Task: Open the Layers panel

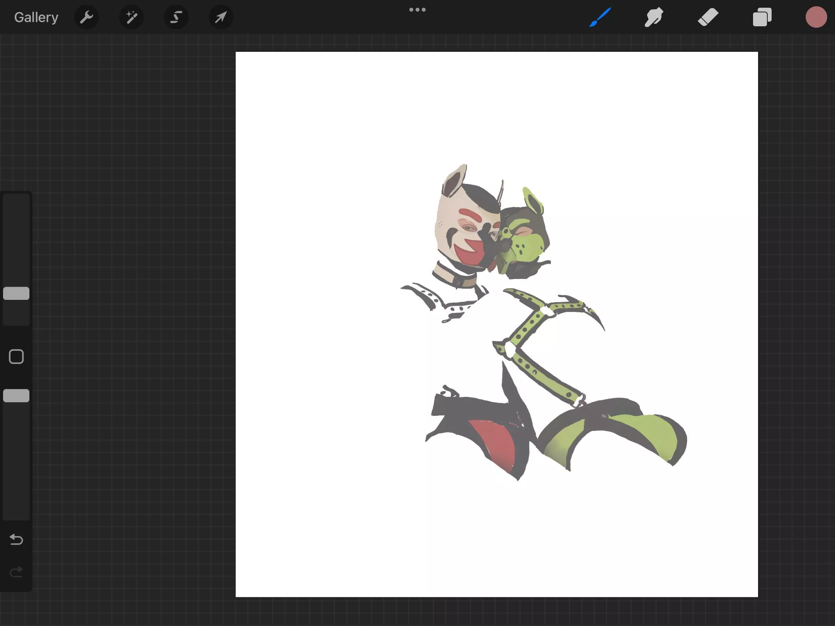Action: [x=762, y=17]
